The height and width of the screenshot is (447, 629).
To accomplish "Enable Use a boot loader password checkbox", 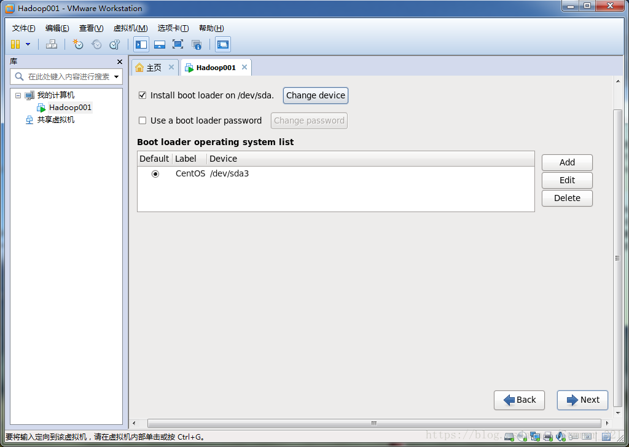I will [143, 121].
